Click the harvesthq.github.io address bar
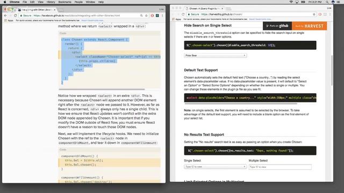Screen dimensions: 344x193 221,14
